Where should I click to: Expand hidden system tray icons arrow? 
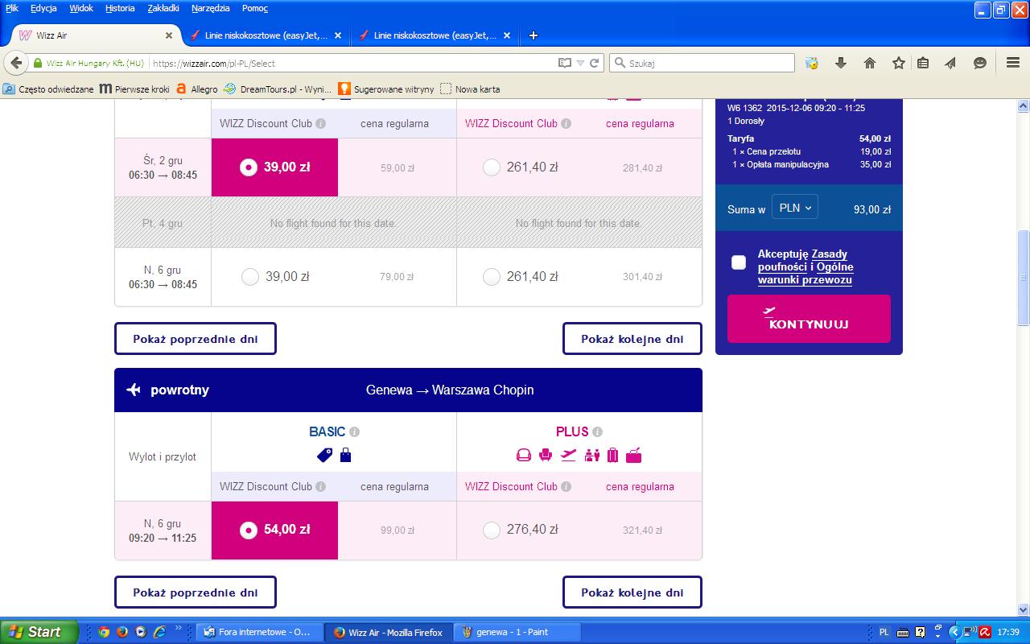[x=955, y=632]
